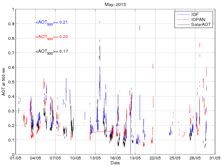Viewport: 222px width, 166px height.
Task: Click the red AOT500 = 0.20 annotation
Action: click(x=51, y=37)
